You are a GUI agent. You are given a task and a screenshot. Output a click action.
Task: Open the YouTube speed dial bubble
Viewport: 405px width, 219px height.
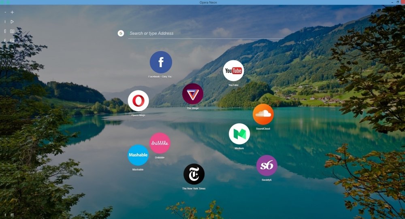click(233, 71)
